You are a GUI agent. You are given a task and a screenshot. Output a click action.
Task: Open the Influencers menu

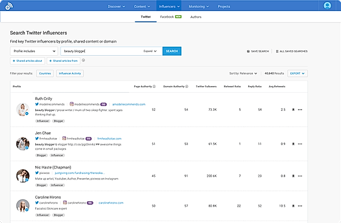169,7
